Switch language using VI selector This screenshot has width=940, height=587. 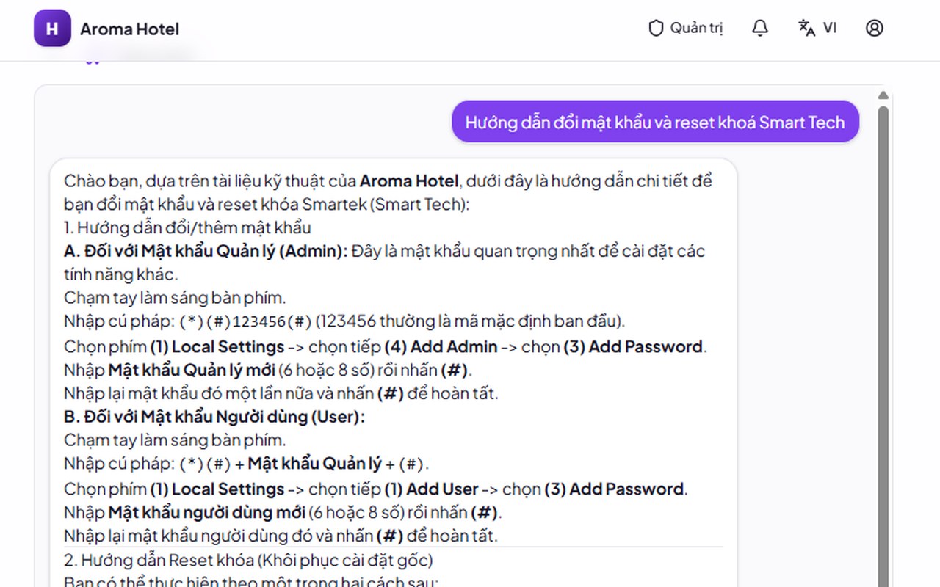(829, 29)
